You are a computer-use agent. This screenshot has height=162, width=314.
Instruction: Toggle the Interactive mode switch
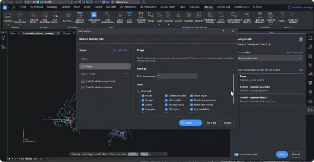[236, 155]
